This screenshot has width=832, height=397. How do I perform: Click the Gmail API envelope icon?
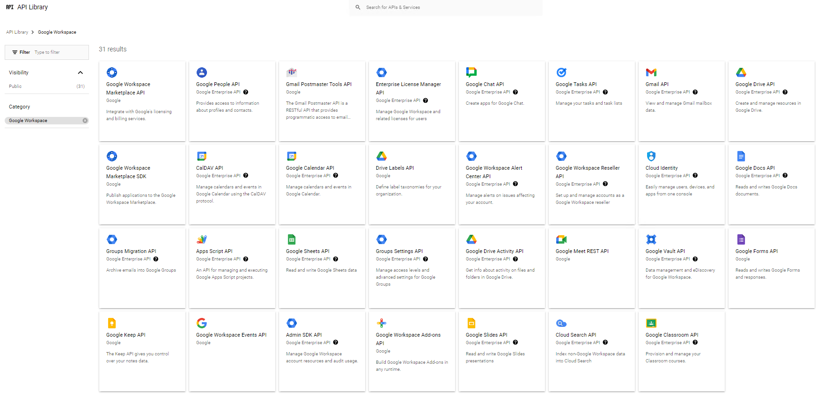coord(651,72)
